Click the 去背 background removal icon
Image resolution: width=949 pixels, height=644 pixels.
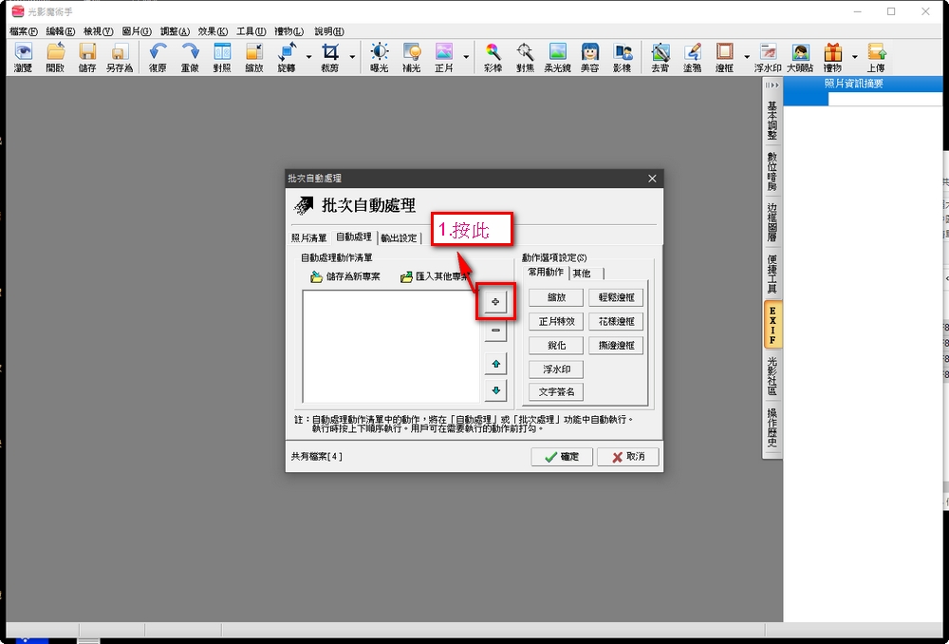click(x=660, y=57)
